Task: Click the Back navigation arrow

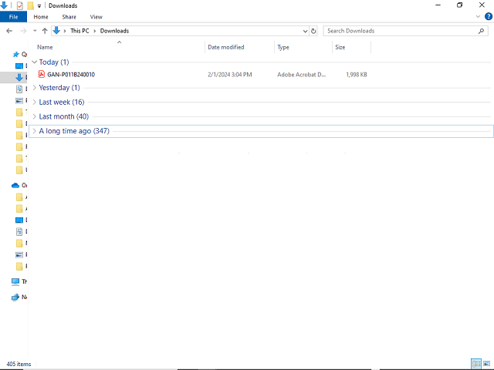Action: (8, 31)
